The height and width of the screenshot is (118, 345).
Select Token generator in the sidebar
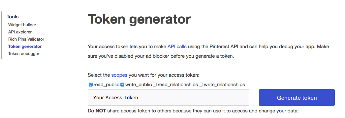coord(25,47)
